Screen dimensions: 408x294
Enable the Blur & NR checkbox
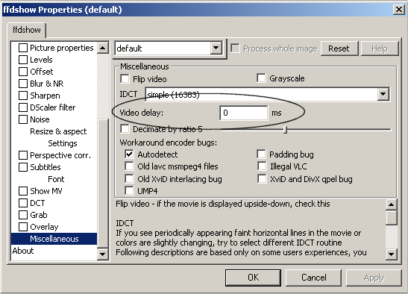(x=23, y=84)
